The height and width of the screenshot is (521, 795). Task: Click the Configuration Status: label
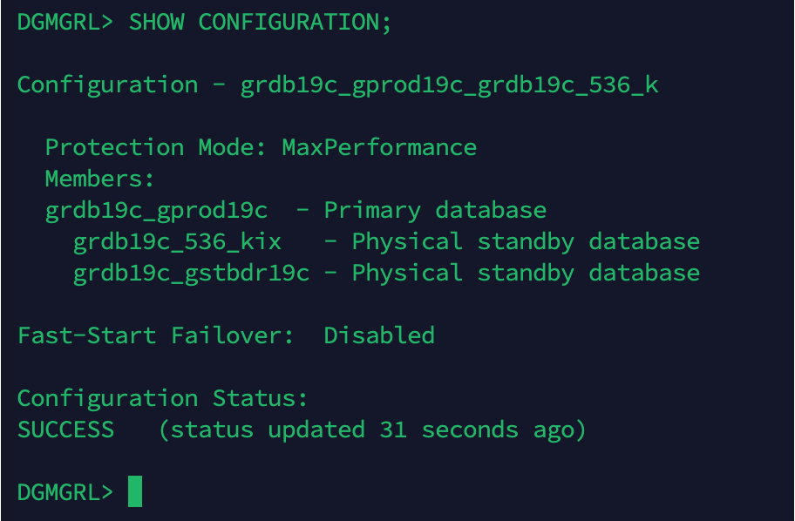pos(163,398)
